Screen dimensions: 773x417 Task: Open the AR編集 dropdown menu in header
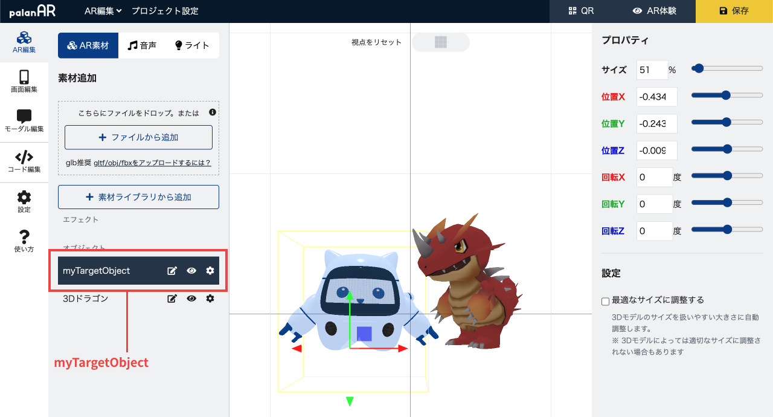point(103,11)
